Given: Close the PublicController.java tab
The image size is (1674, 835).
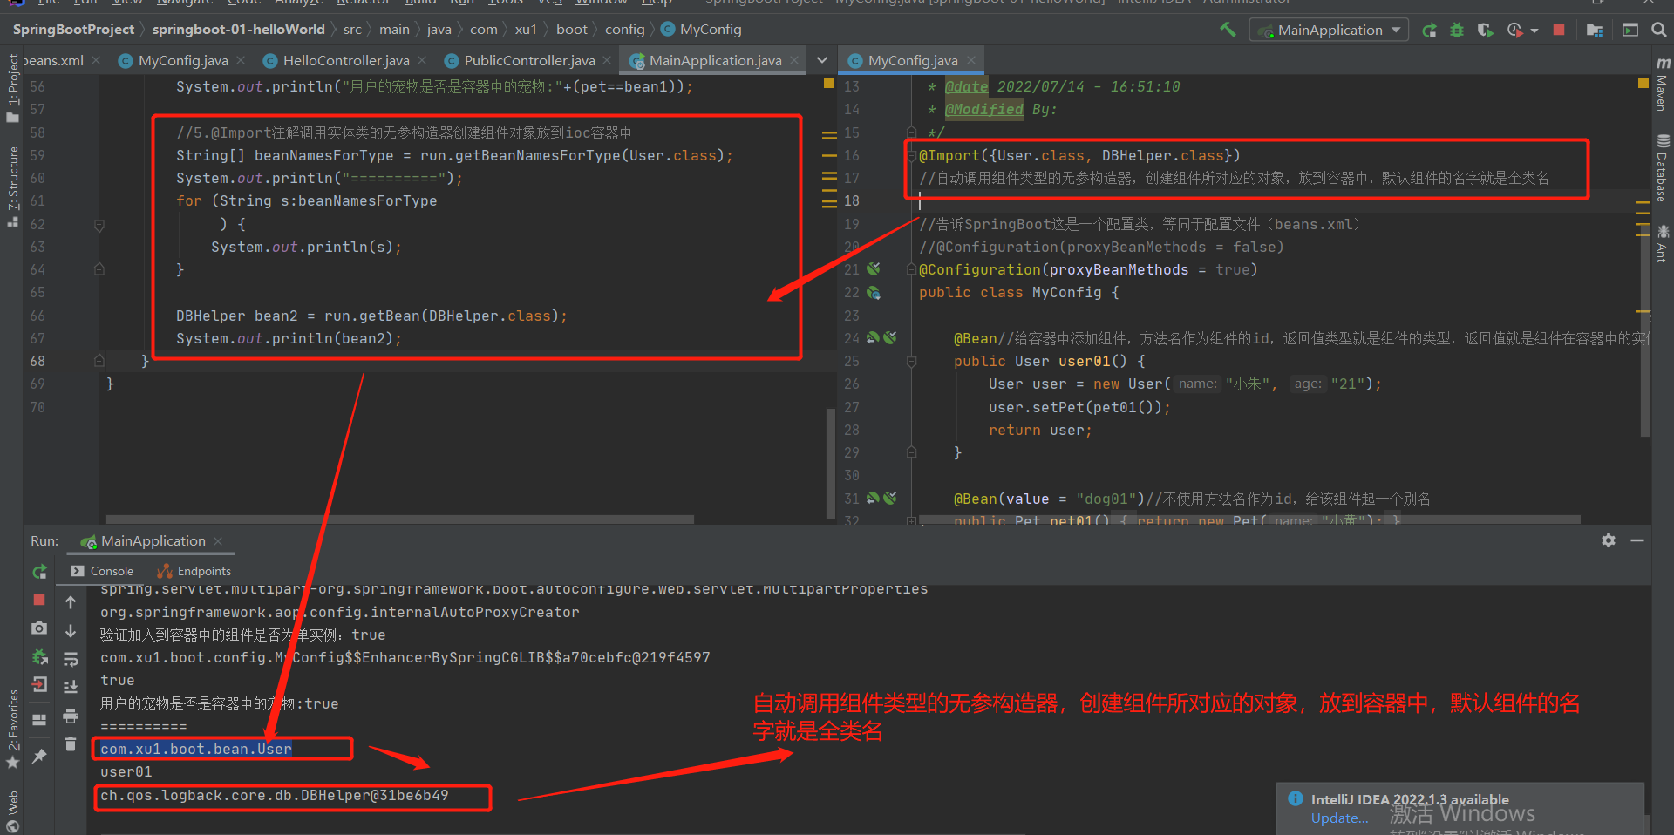Looking at the screenshot, I should pyautogui.click(x=607, y=60).
